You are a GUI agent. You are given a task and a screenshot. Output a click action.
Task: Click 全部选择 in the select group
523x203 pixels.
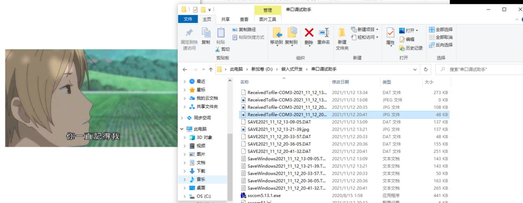441,29
